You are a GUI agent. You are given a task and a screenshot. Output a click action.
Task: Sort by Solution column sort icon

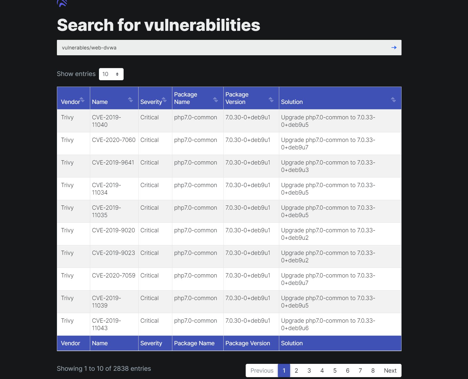[393, 100]
